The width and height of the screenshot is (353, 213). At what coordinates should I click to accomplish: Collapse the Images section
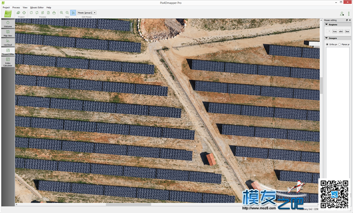pyautogui.click(x=327, y=38)
